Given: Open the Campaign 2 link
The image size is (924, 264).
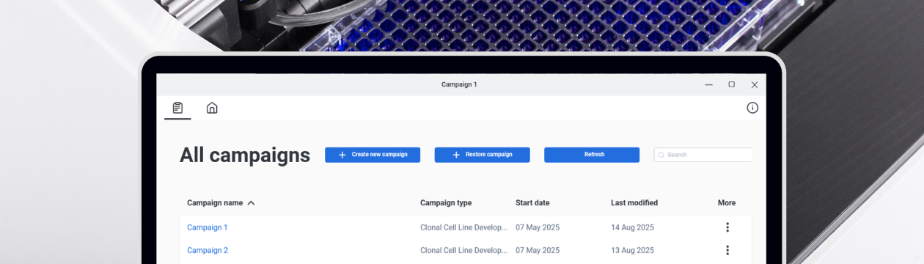Looking at the screenshot, I should point(208,250).
